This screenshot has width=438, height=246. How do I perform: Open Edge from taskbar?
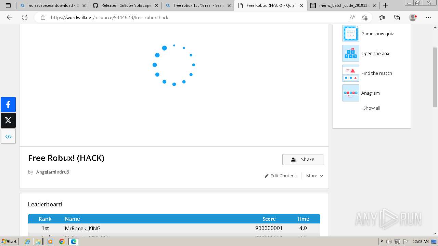[x=74, y=242]
